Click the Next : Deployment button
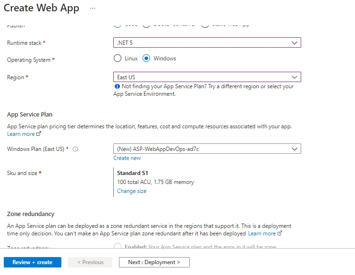 pyautogui.click(x=154, y=262)
